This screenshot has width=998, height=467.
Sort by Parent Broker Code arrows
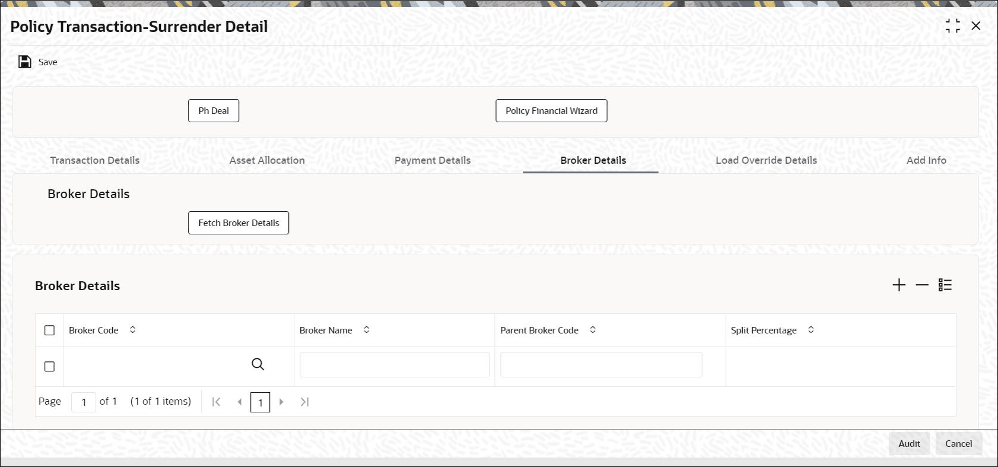(x=593, y=330)
